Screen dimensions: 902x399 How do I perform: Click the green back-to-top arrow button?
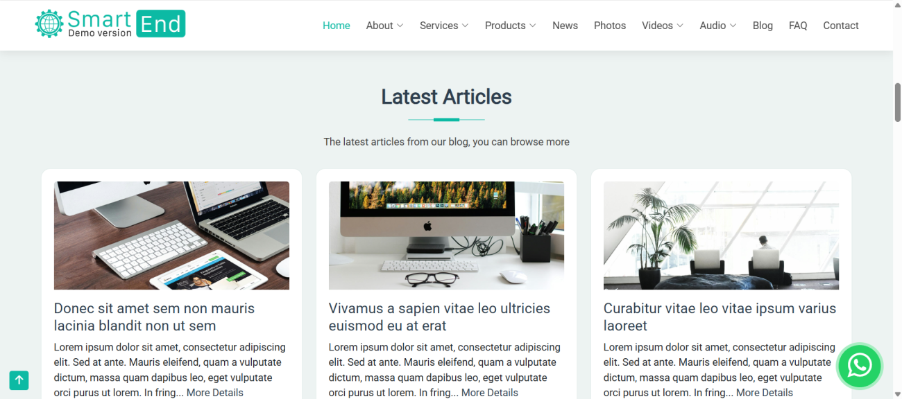(x=19, y=380)
